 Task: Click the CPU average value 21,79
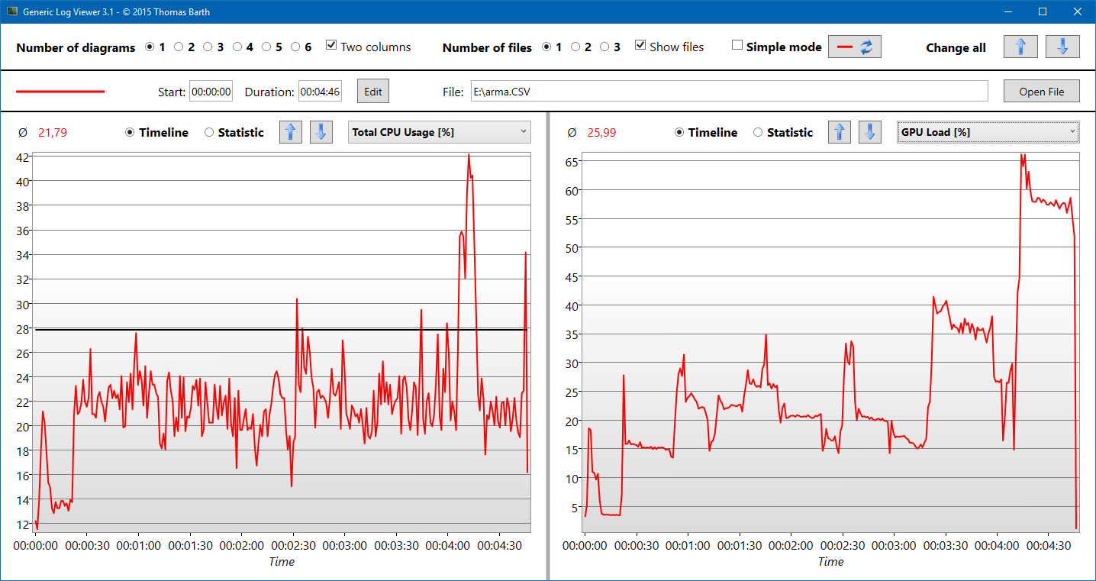(x=53, y=133)
